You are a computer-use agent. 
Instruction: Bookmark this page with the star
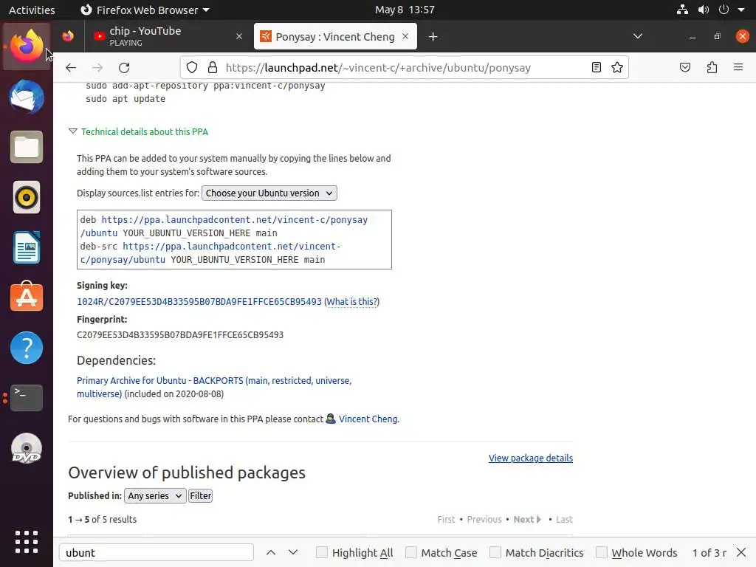coord(617,67)
